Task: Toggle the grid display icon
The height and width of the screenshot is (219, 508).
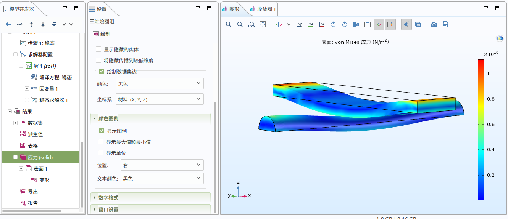Action: [x=368, y=24]
